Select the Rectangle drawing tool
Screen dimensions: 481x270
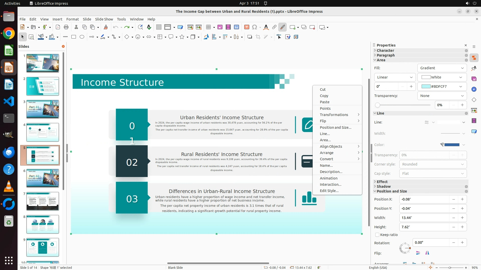(x=74, y=37)
